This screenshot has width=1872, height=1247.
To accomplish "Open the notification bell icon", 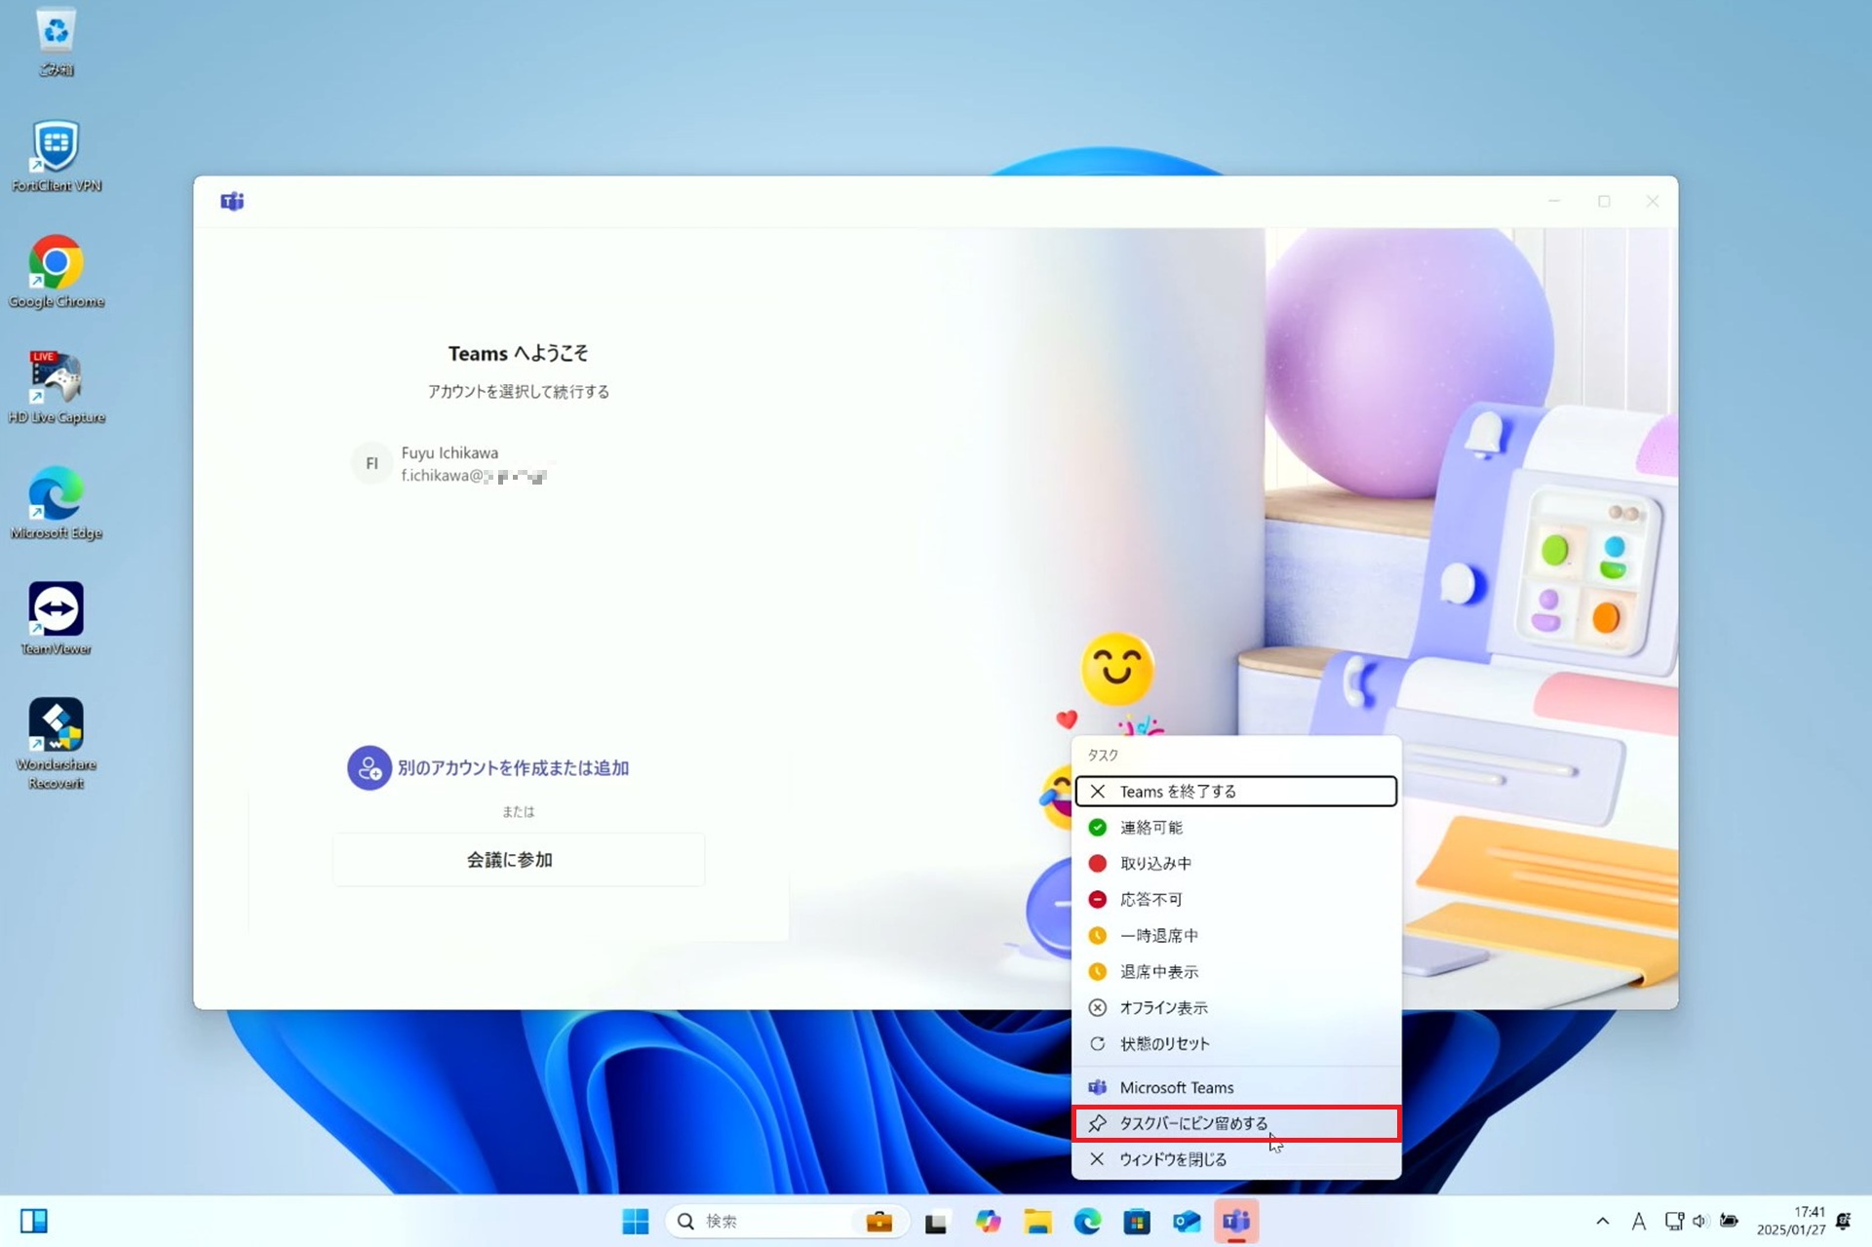I will [x=1843, y=1221].
